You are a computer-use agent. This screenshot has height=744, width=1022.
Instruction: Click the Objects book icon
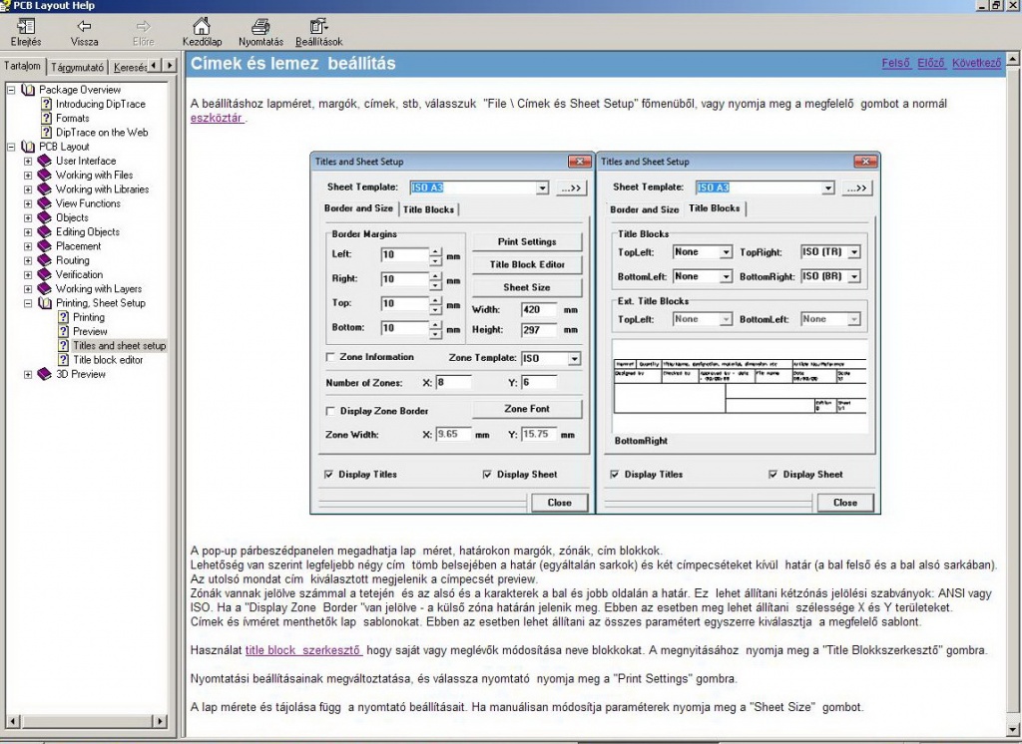(x=44, y=217)
